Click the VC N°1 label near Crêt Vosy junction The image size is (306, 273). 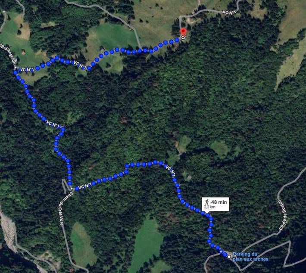tap(84, 186)
